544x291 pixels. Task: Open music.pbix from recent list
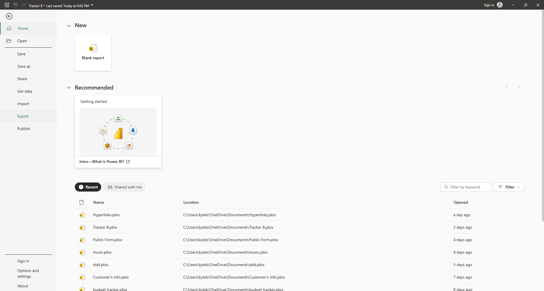click(x=102, y=252)
